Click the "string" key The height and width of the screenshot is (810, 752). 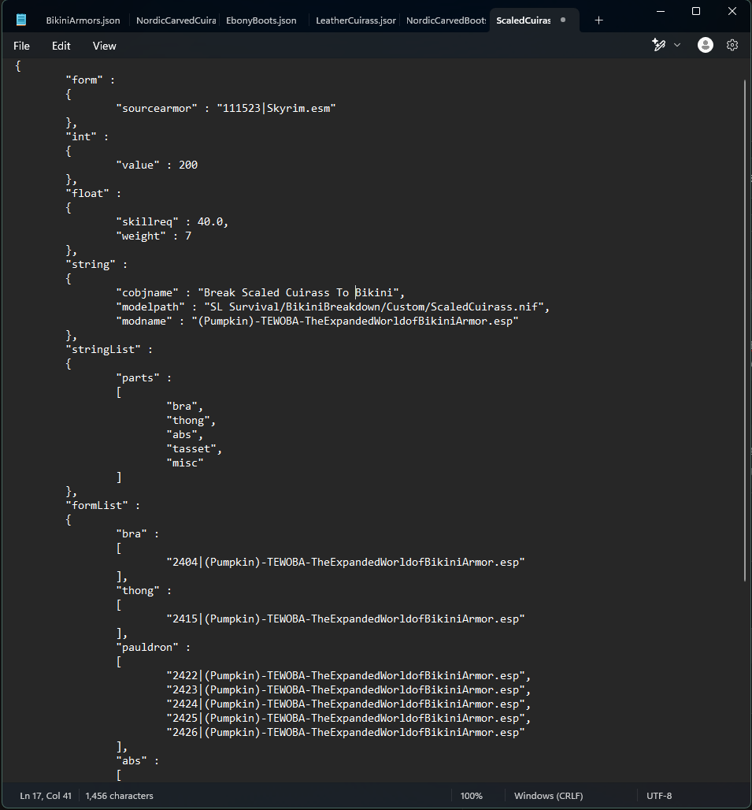click(x=91, y=264)
